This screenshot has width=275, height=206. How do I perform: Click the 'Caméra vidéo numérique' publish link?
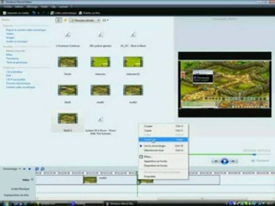click(21, 87)
